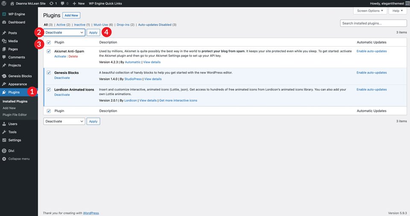The image size is (410, 216).
Task: Expand the Screen Options panel
Action: (x=370, y=11)
